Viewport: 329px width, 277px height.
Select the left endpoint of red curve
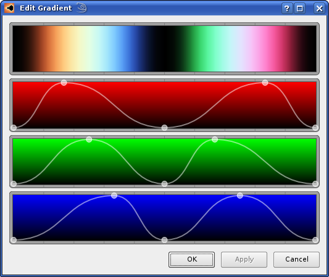tap(14, 128)
